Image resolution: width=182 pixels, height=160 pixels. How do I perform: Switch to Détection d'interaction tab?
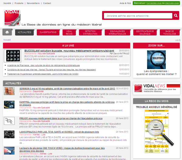click(x=90, y=32)
